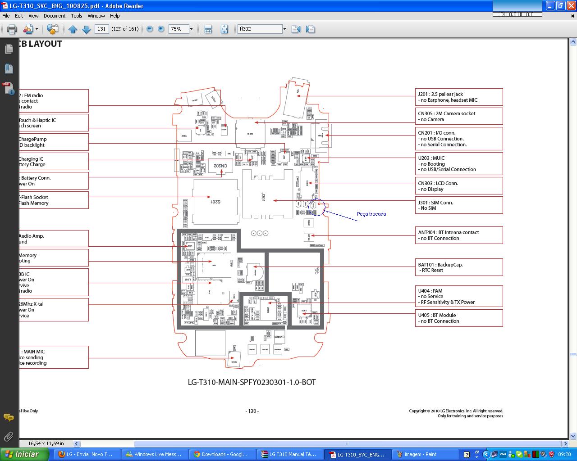Click the LG-T310-MAIN-SPFY0230301-1.0-BOT caption
Screen dimensions: 577x461
coord(252,382)
